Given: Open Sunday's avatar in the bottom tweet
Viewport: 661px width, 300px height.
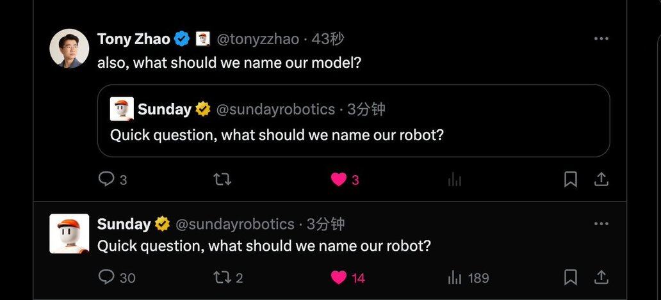Looking at the screenshot, I should tap(69, 233).
